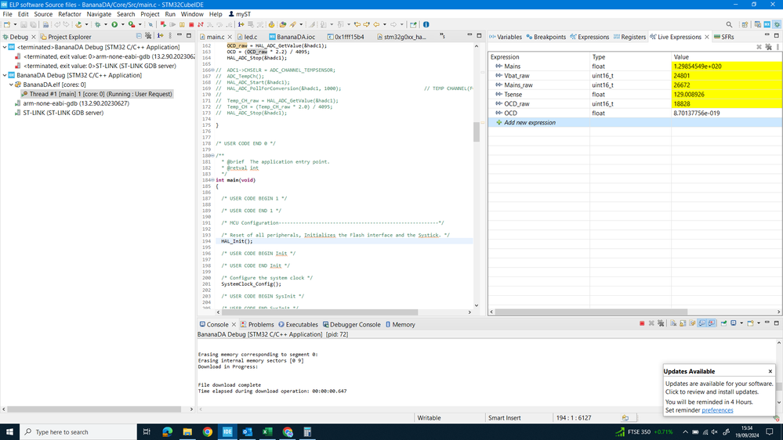Open the Chrome browser from the taskbar

pyautogui.click(x=207, y=431)
